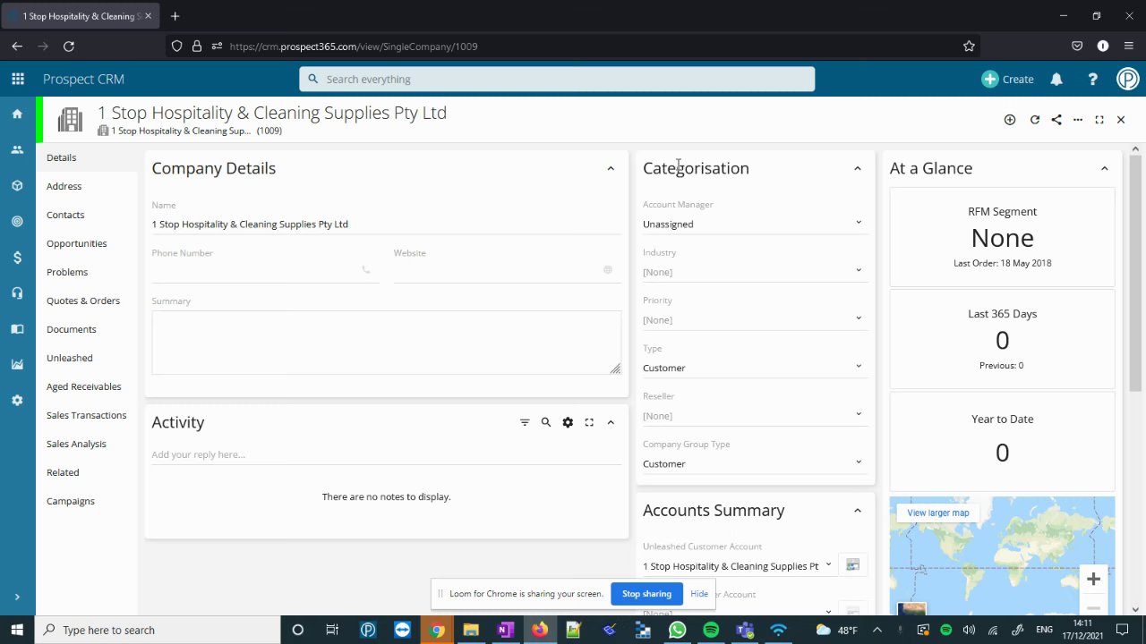Collapse the Activity panel
The height and width of the screenshot is (644, 1146).
(611, 422)
